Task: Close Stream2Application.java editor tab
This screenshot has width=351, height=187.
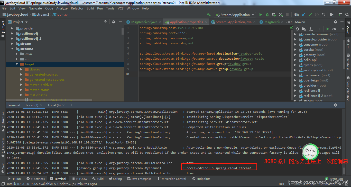Action: coord(254,22)
